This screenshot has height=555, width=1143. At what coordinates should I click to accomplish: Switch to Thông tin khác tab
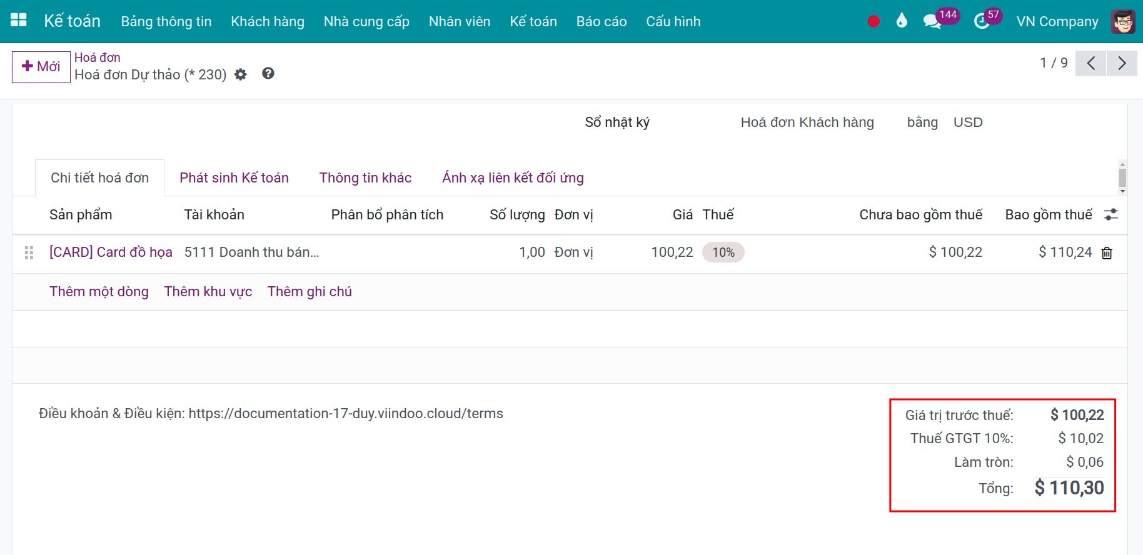(x=366, y=178)
